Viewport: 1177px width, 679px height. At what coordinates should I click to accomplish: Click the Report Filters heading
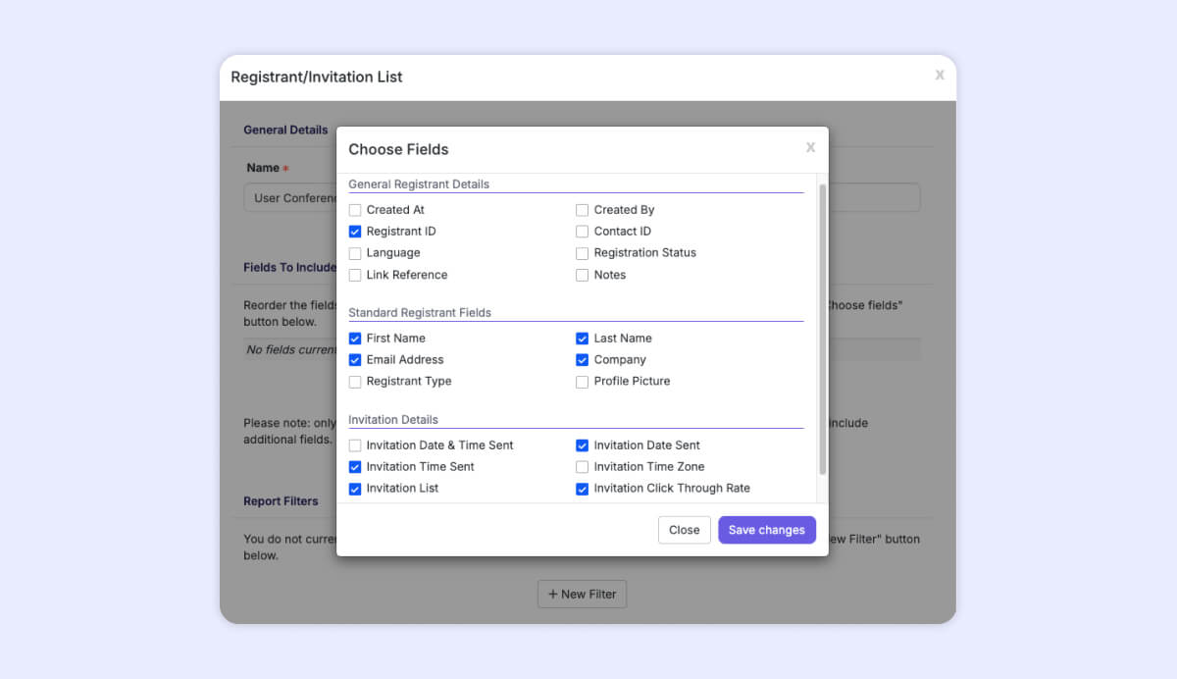pyautogui.click(x=281, y=501)
